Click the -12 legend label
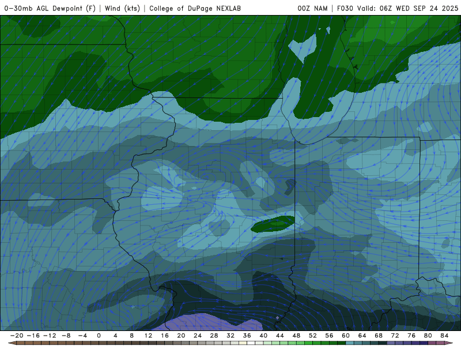Screen dimensions: 461x346 50,336
